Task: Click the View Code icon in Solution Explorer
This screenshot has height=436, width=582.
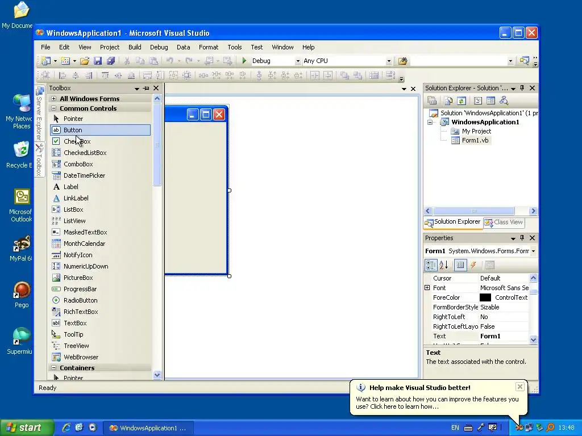Action: pos(477,100)
